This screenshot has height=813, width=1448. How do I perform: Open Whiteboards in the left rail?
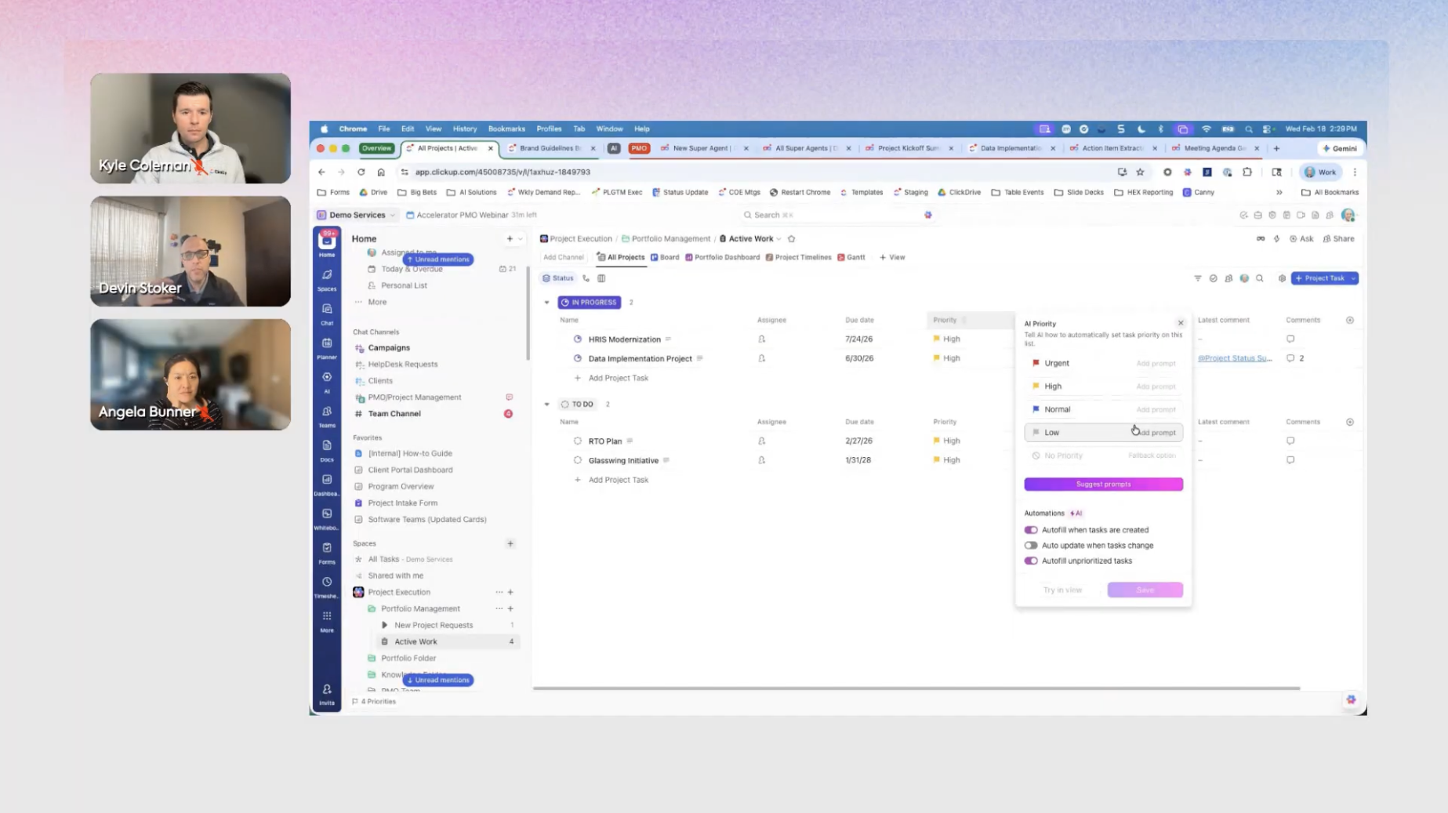point(327,518)
